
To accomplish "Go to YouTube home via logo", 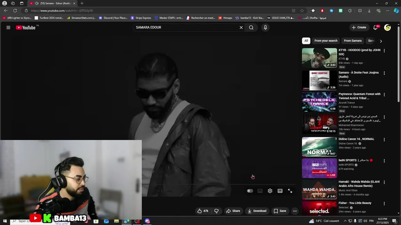I will pyautogui.click(x=26, y=27).
